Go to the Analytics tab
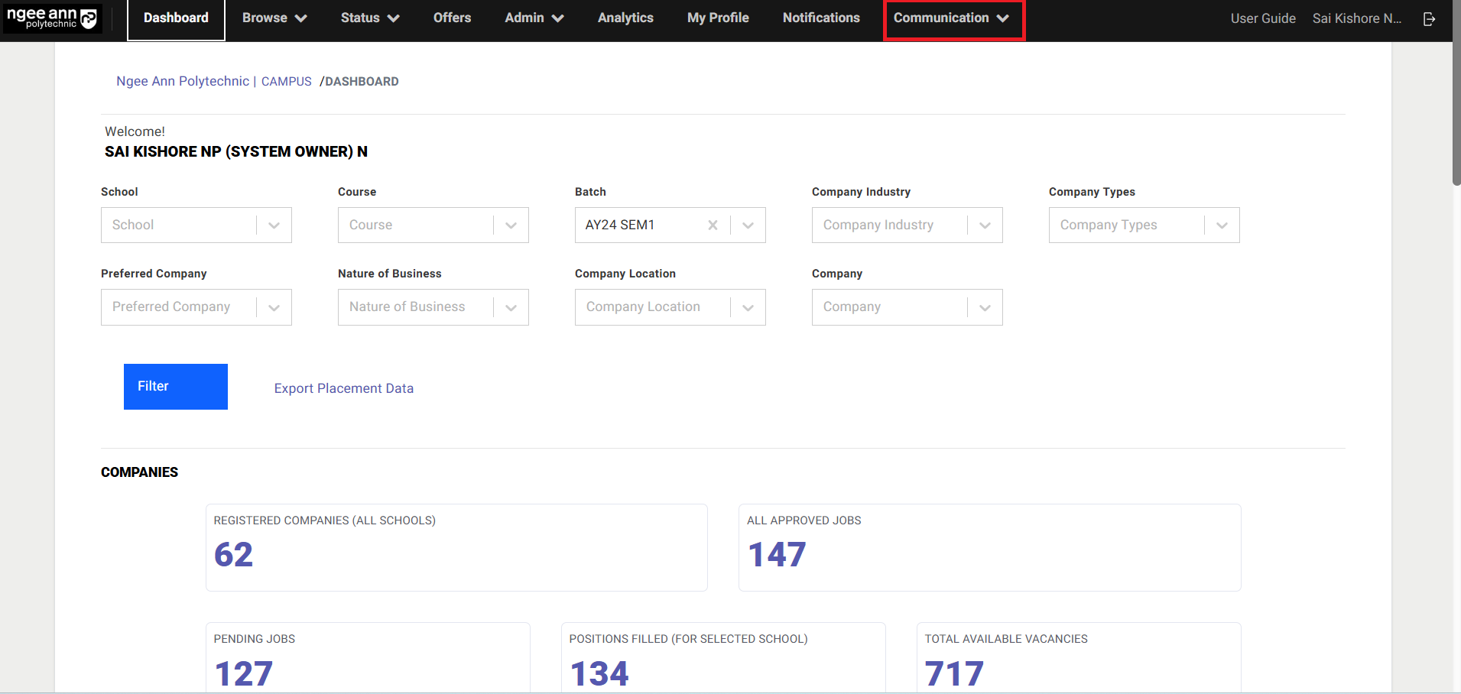 click(x=625, y=18)
